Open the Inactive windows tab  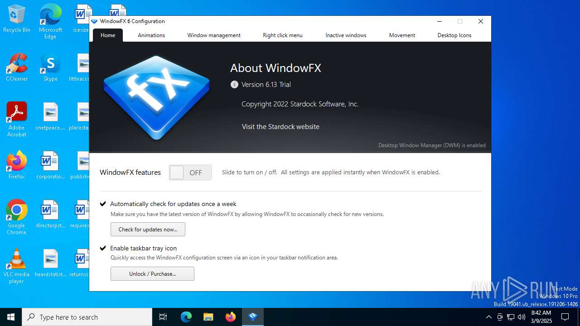(x=346, y=35)
